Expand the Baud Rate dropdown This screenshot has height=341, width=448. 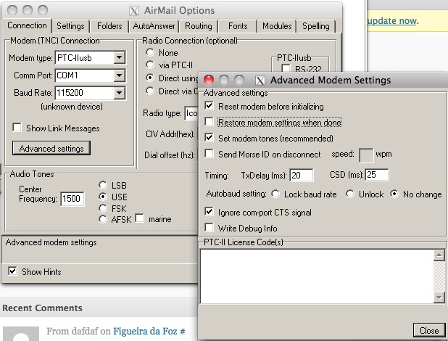tap(120, 93)
